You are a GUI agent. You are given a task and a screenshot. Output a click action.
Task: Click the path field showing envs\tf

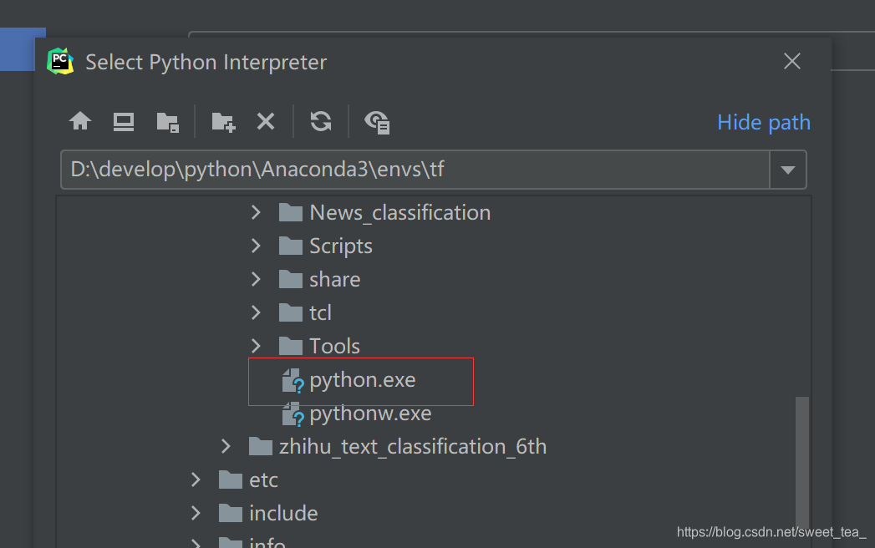click(x=415, y=169)
